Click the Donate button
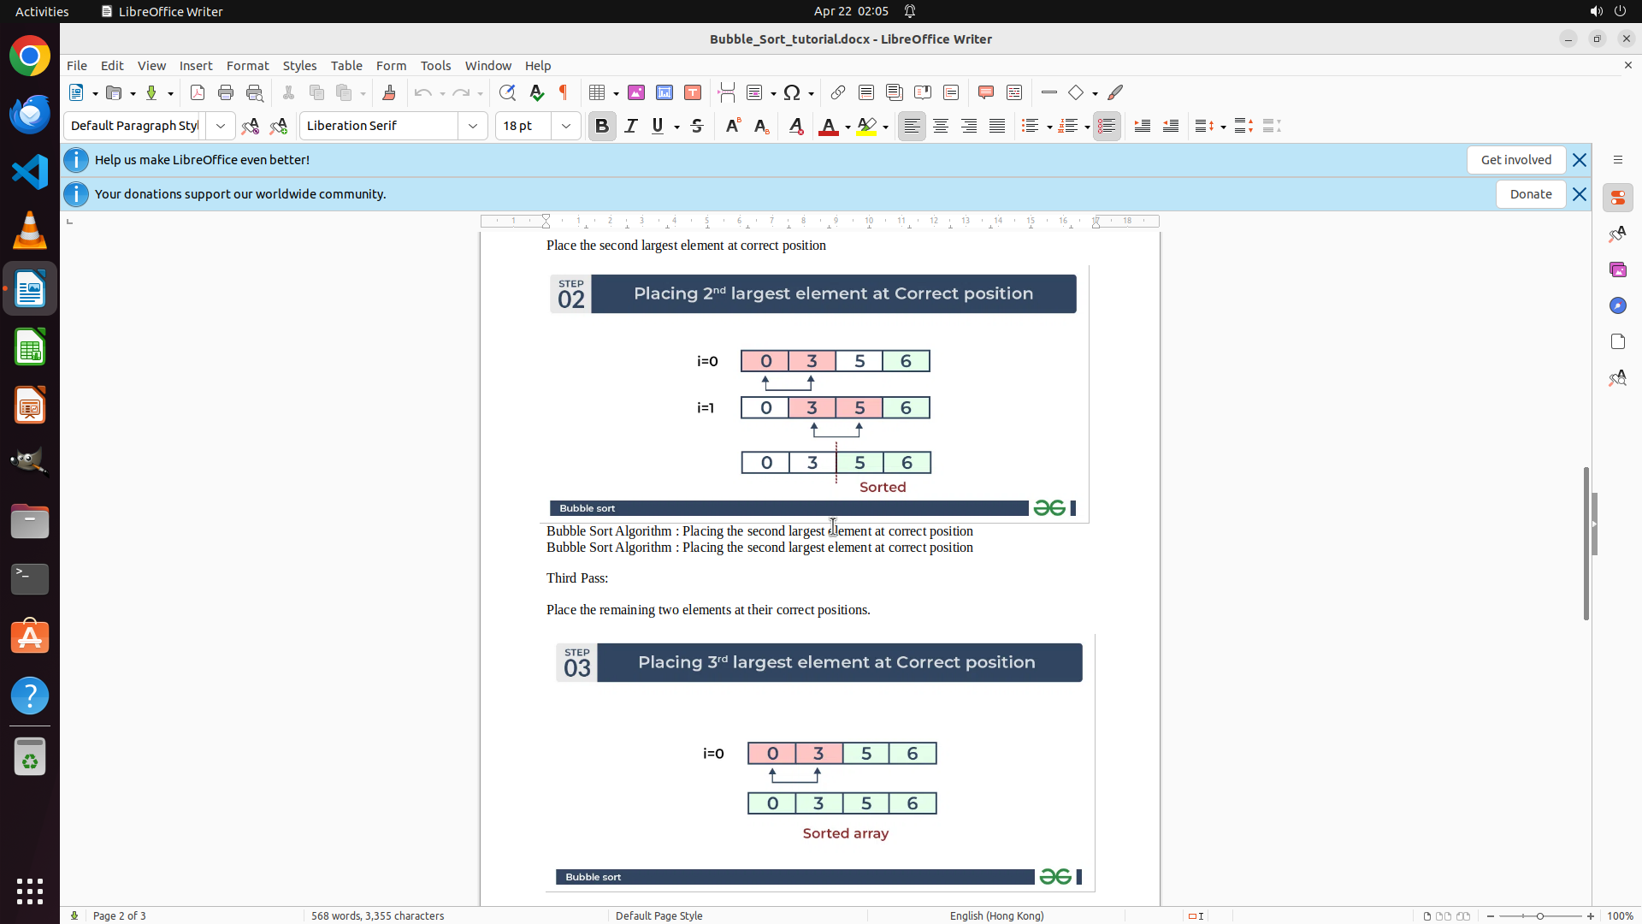The width and height of the screenshot is (1642, 924). click(x=1530, y=194)
